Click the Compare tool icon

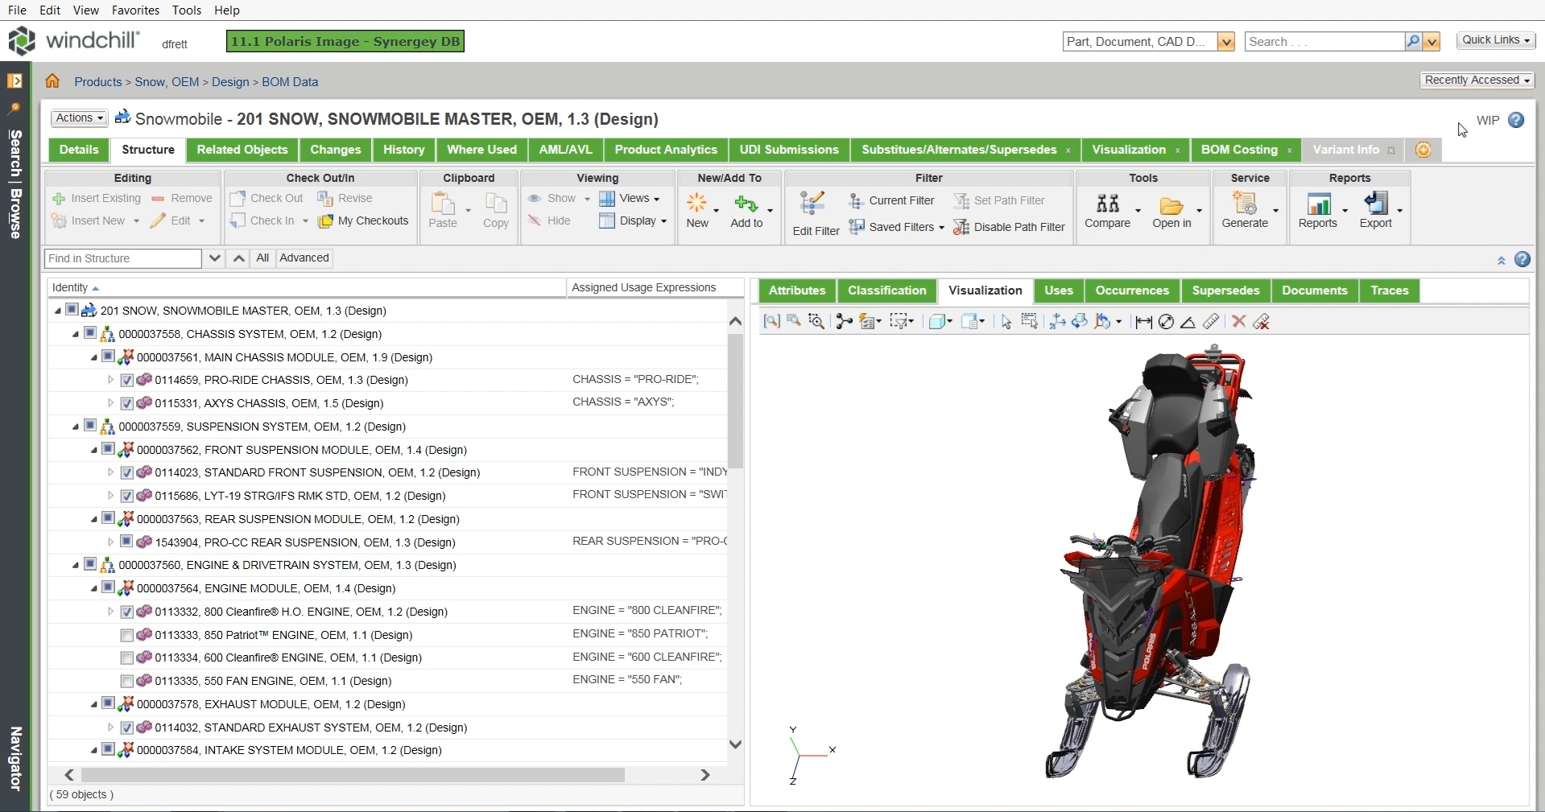pyautogui.click(x=1108, y=204)
